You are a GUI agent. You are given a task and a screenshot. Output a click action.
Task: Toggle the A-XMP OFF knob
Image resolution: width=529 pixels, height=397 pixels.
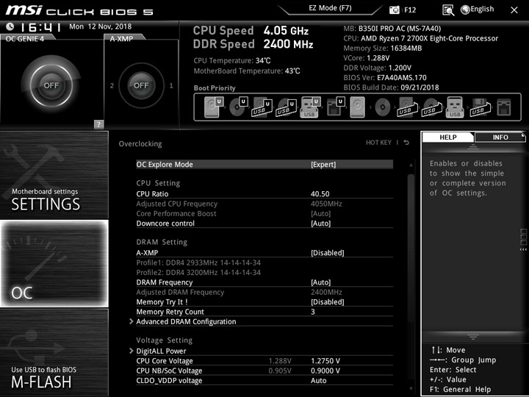point(141,85)
